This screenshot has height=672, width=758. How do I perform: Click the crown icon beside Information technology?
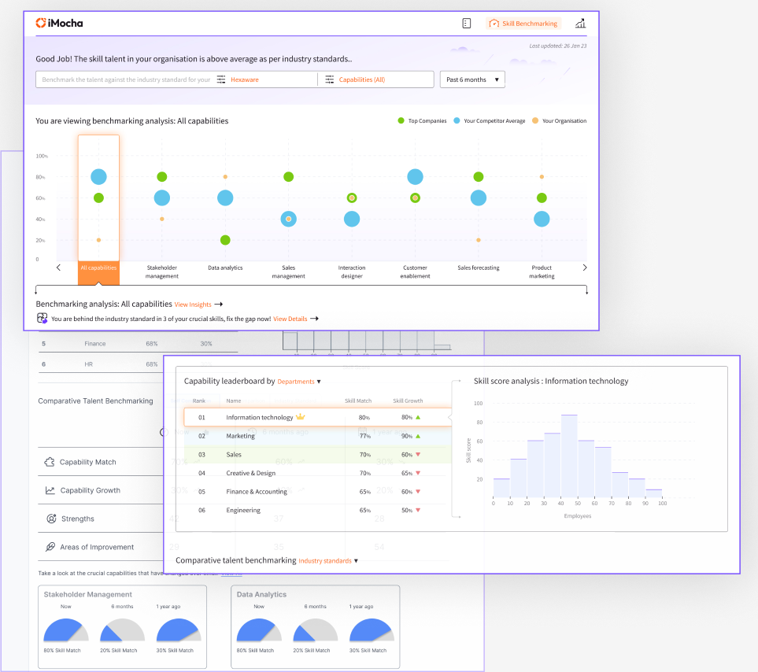(300, 416)
